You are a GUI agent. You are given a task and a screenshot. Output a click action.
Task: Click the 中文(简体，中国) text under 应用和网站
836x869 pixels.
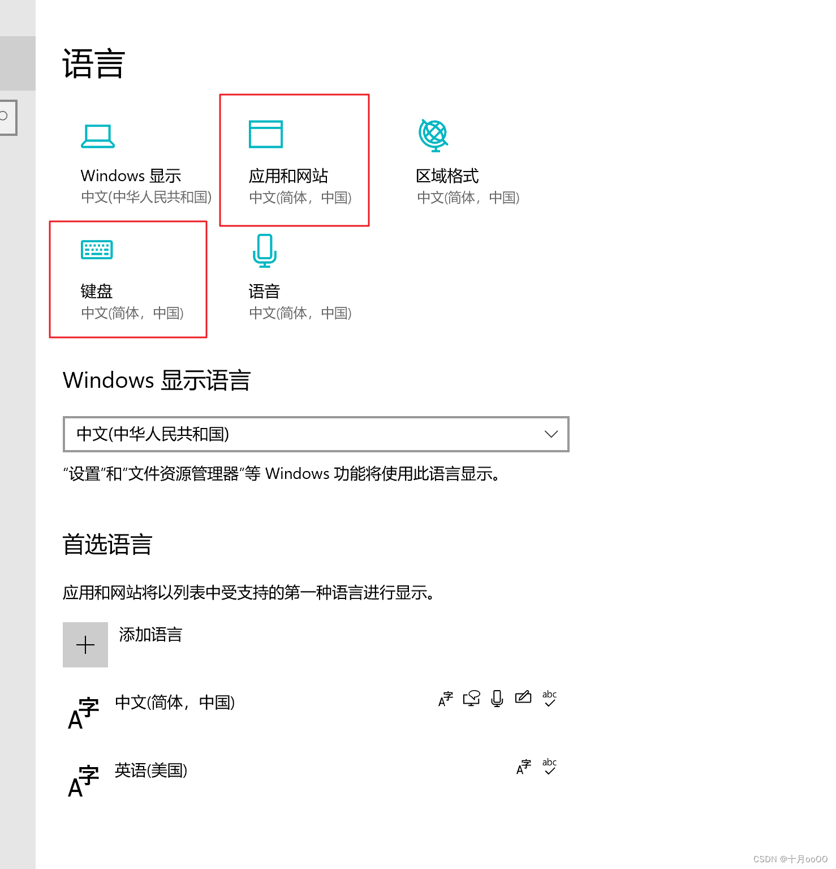[x=300, y=198]
